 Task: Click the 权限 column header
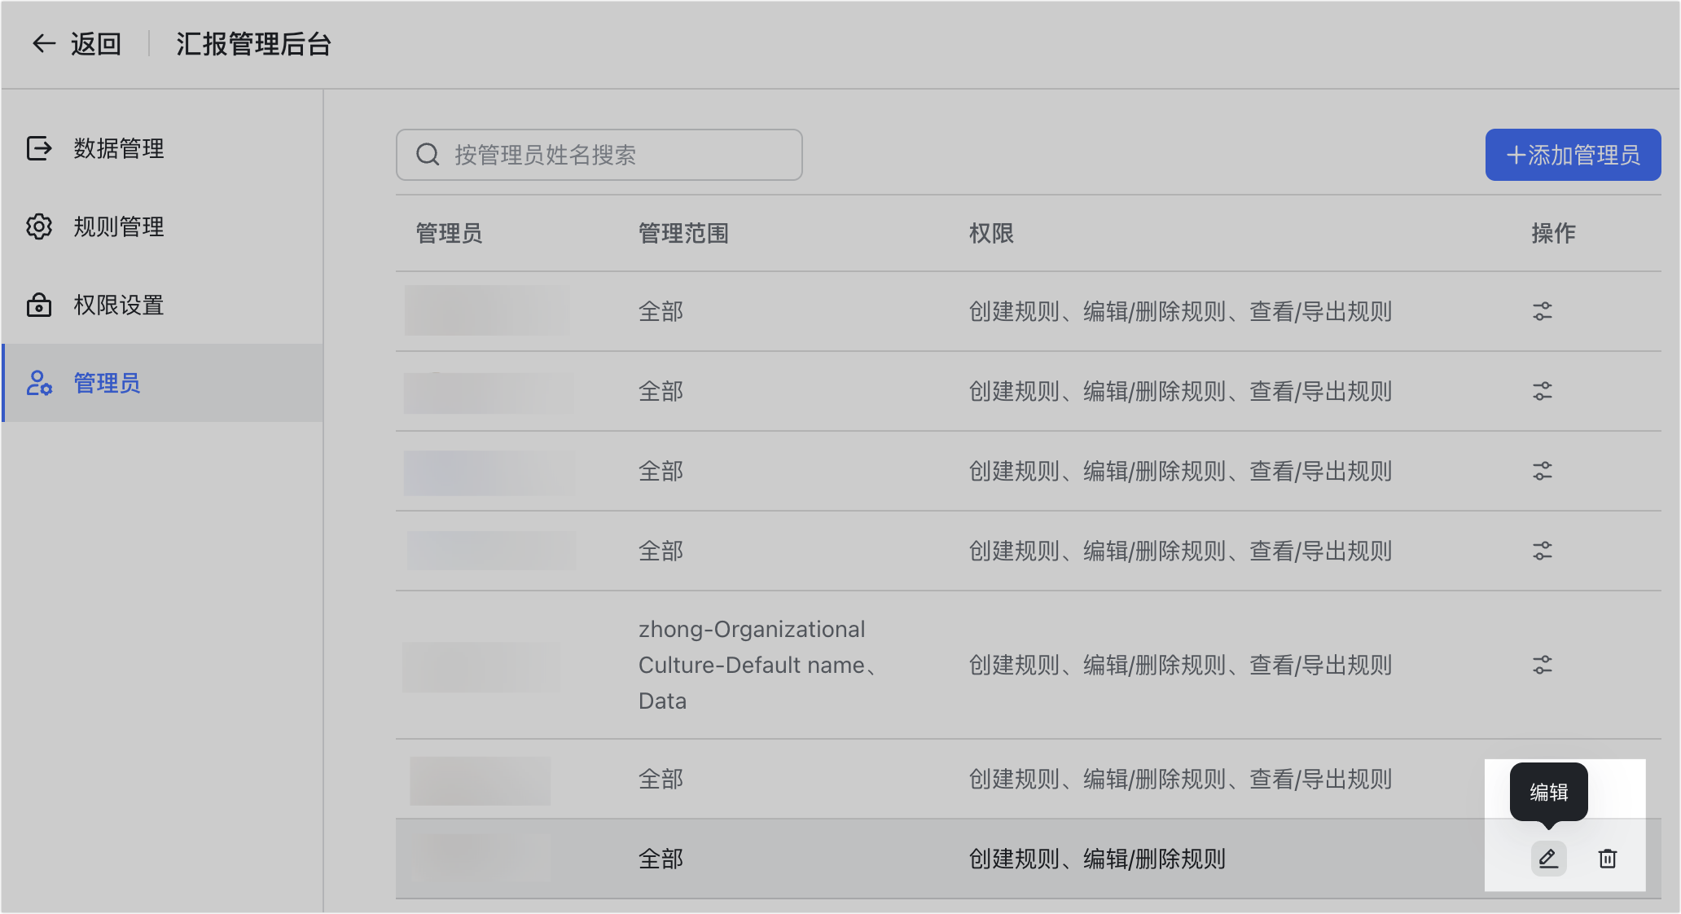pos(991,234)
